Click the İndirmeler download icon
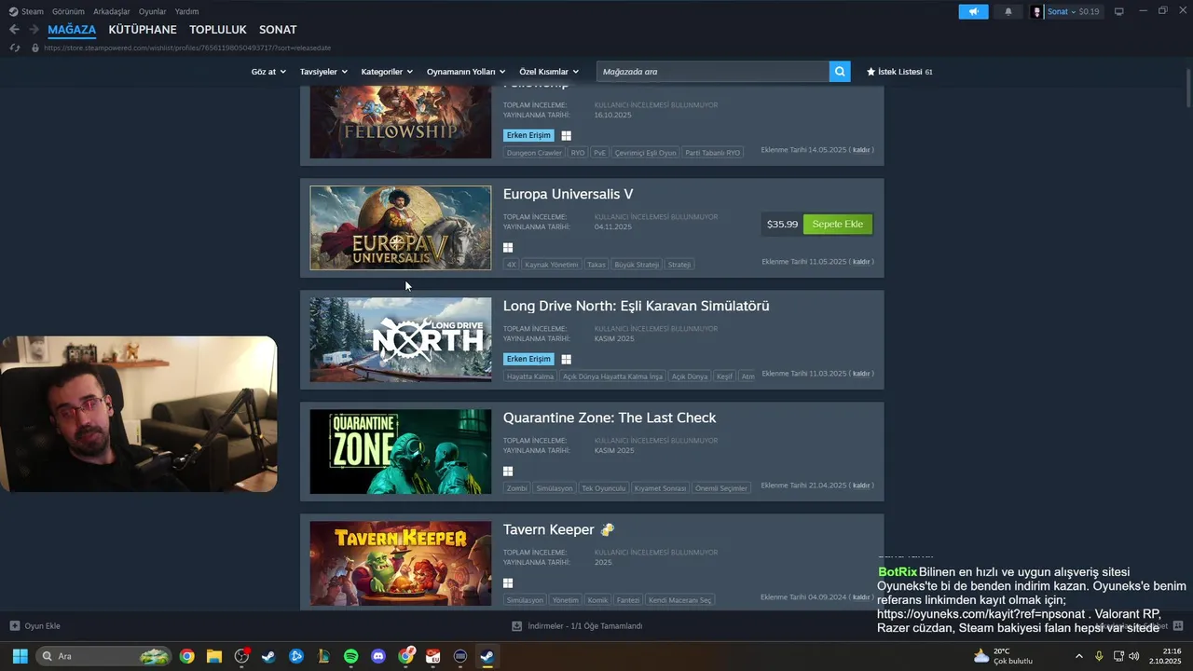The image size is (1193, 671). 516,626
